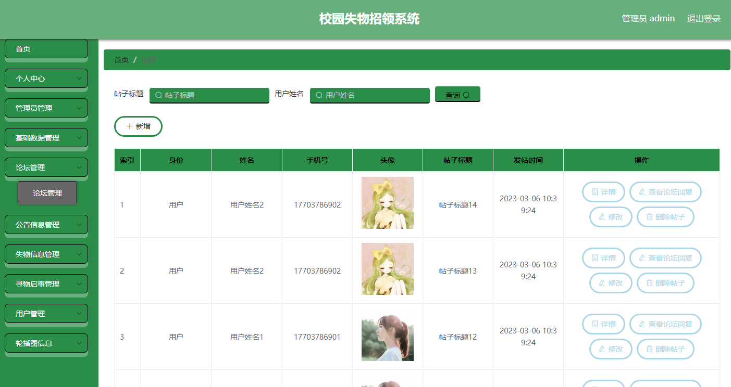731x387 pixels.
Task: Select 论坛管理 from the open submenu
Action: tap(47, 192)
